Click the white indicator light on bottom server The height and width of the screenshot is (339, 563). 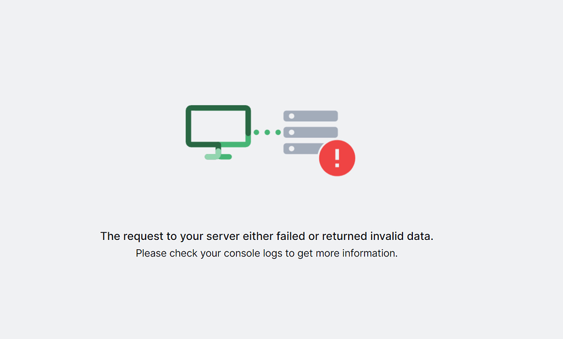coord(291,149)
